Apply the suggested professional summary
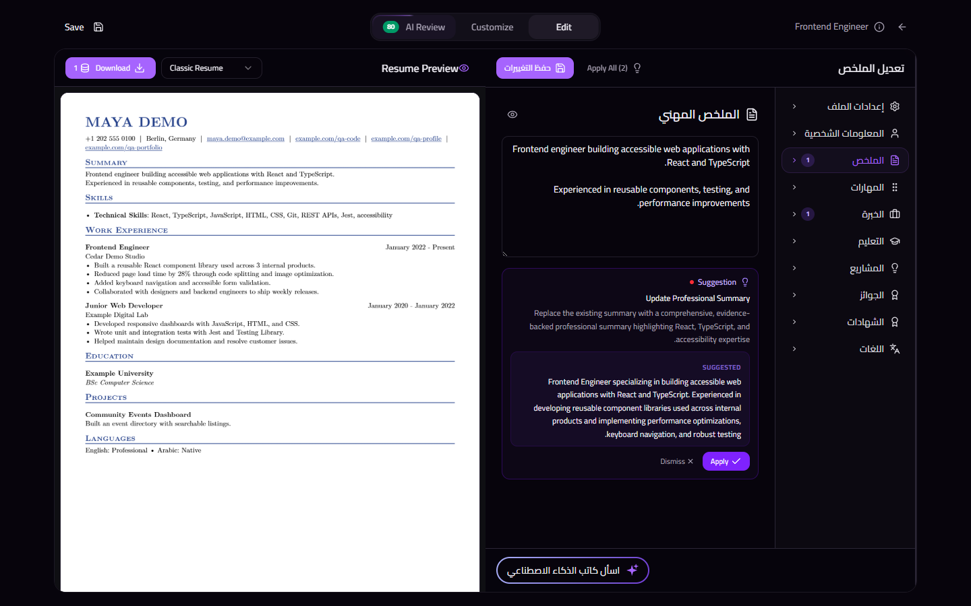 pos(726,461)
